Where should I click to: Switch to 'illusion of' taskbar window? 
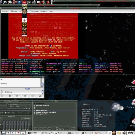pos(101,133)
